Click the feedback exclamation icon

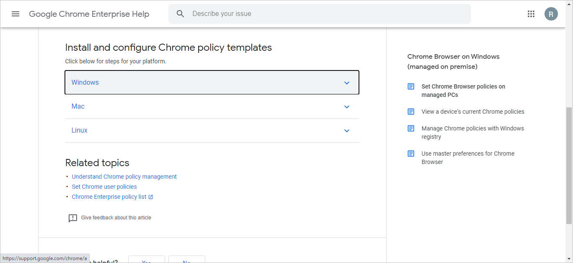click(x=73, y=218)
